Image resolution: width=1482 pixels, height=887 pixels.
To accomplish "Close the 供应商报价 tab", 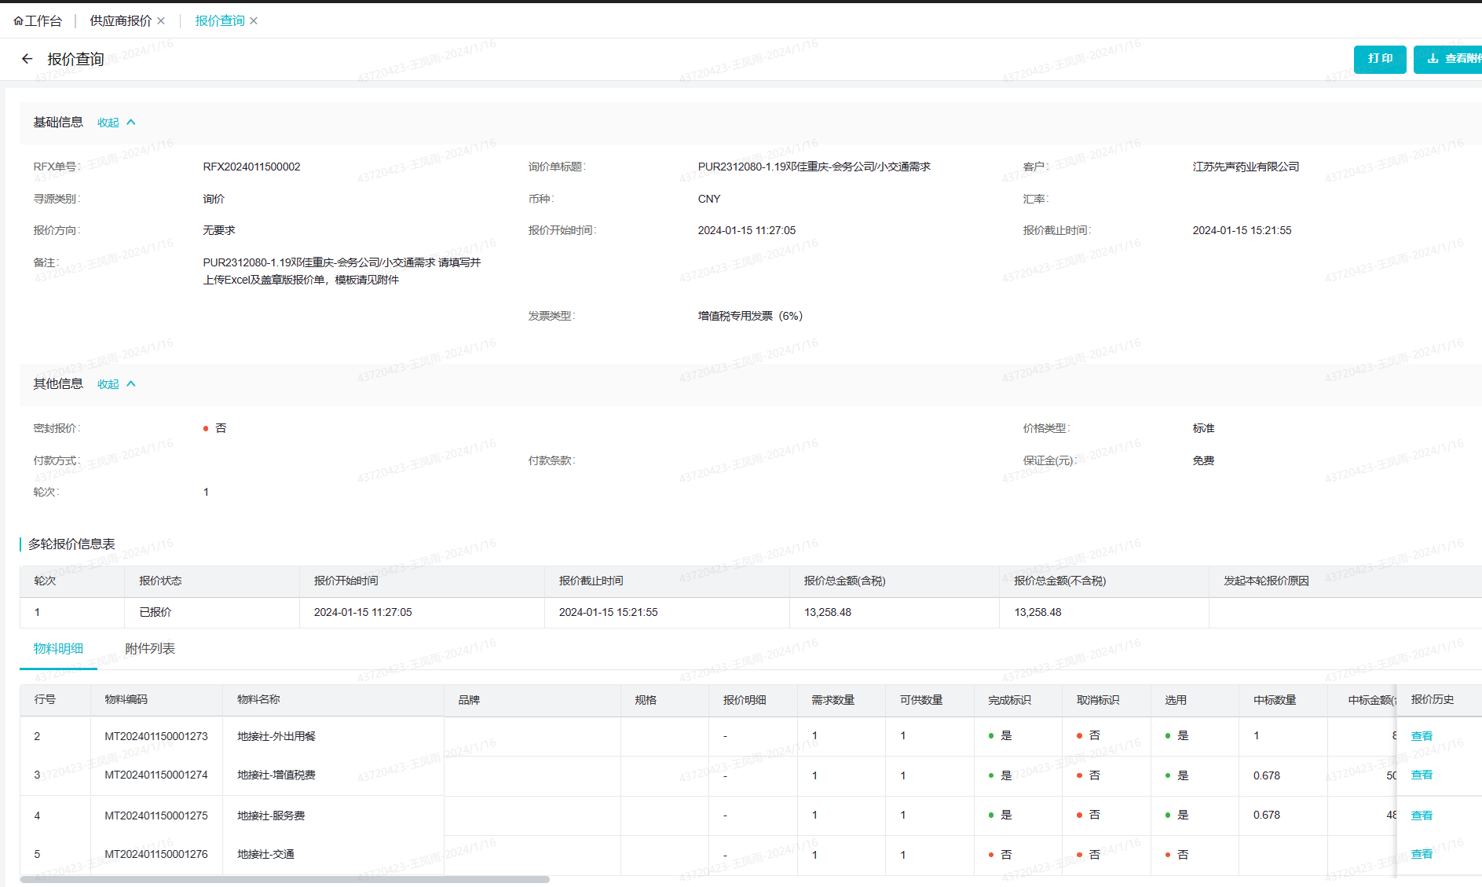I will click(161, 21).
